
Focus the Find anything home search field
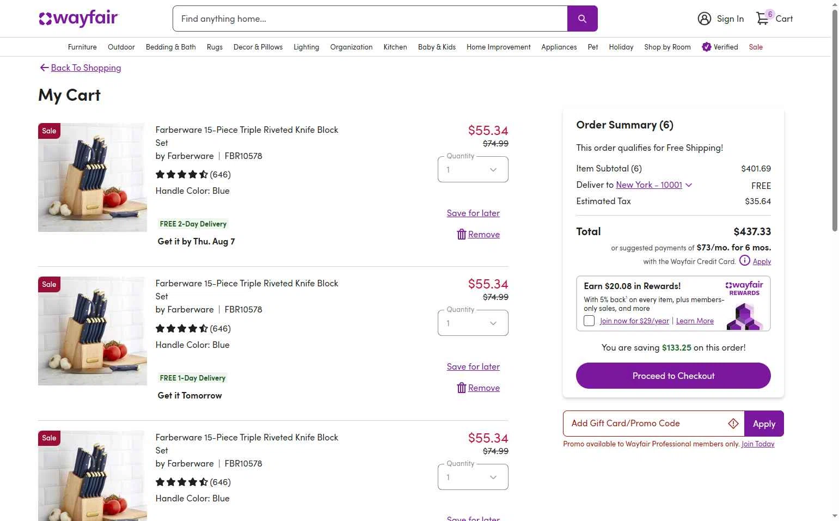(370, 19)
